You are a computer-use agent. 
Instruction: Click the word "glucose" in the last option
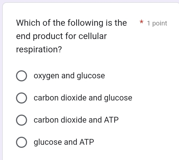(48, 142)
